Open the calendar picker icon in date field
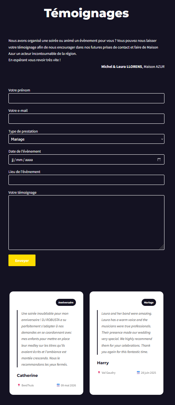 pos(159,160)
